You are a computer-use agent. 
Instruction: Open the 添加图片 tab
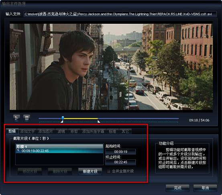coord(46,131)
